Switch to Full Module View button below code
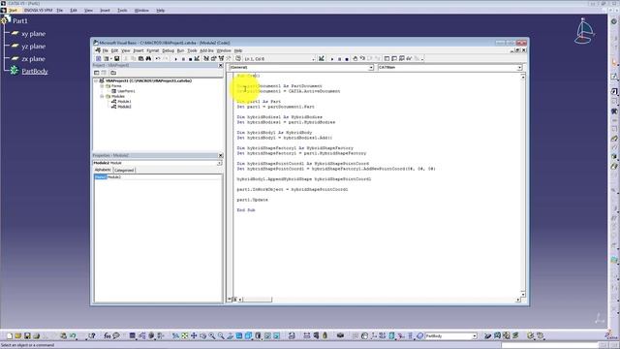The image size is (620, 349). pyautogui.click(x=234, y=300)
